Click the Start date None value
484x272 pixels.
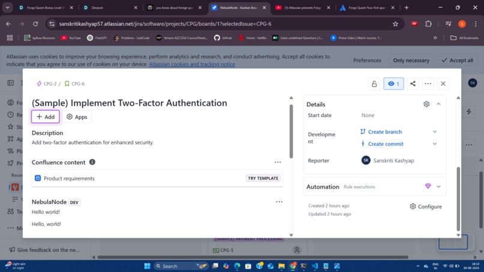pos(368,115)
